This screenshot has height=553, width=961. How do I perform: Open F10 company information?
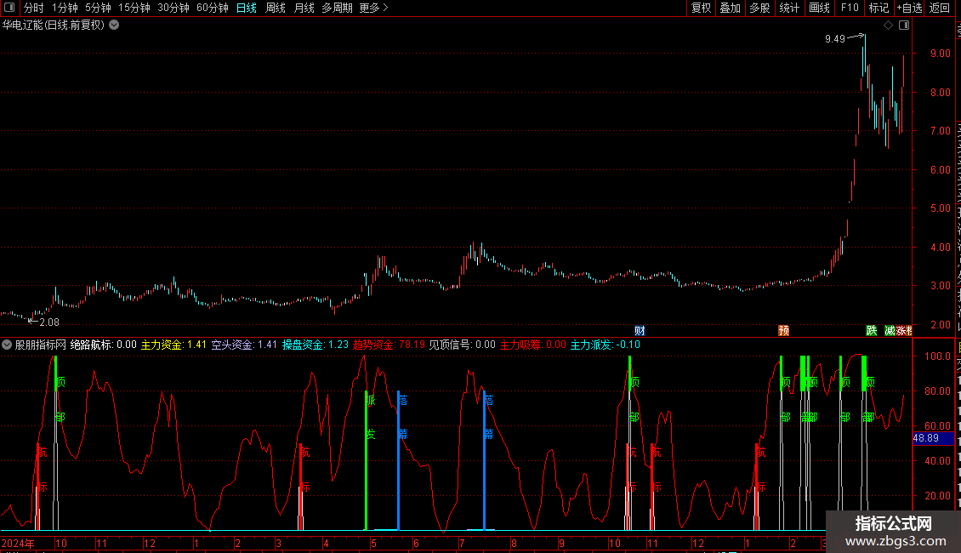pyautogui.click(x=850, y=8)
